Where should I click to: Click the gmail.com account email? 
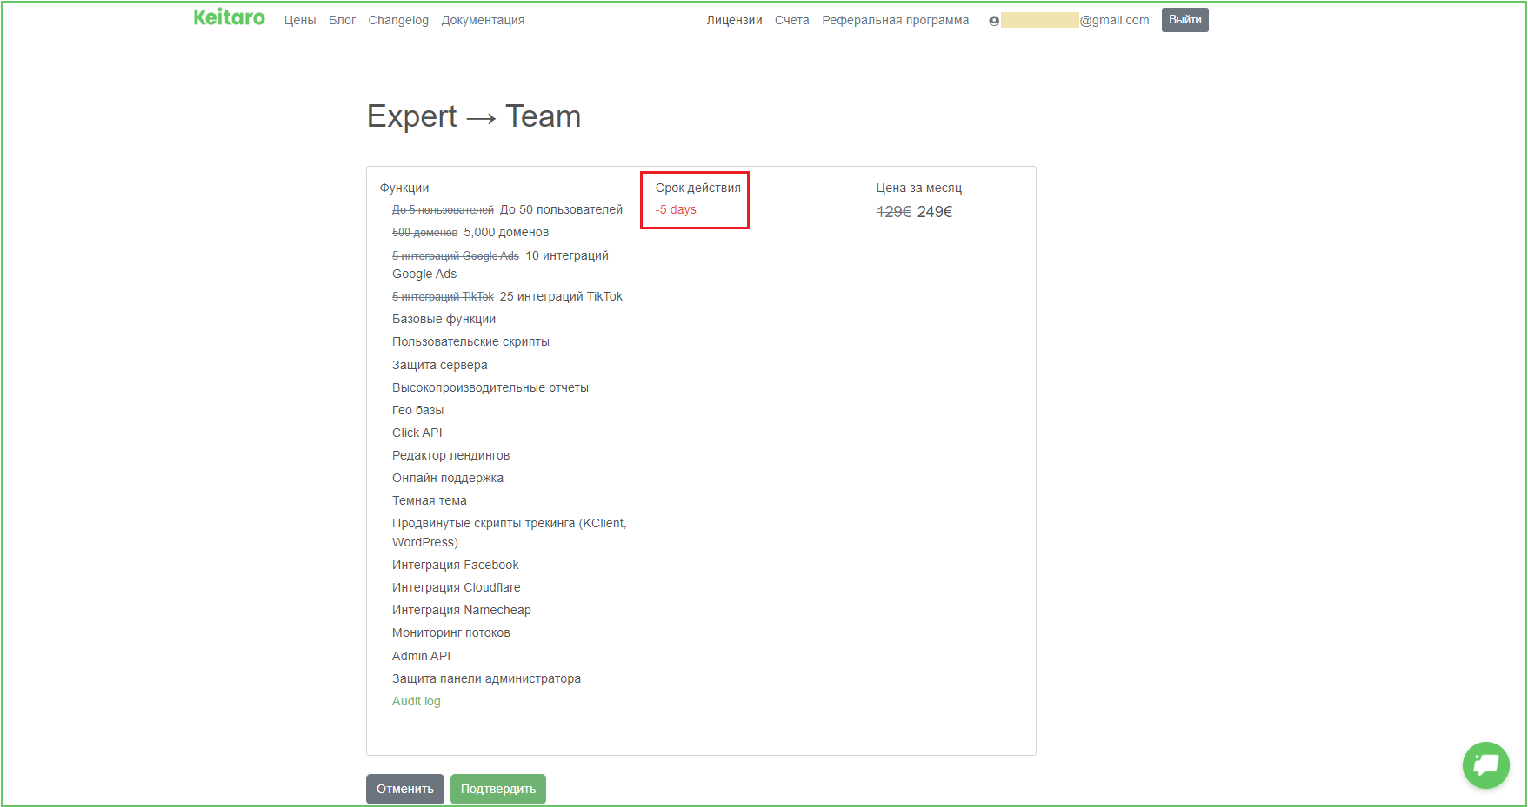click(x=1075, y=20)
